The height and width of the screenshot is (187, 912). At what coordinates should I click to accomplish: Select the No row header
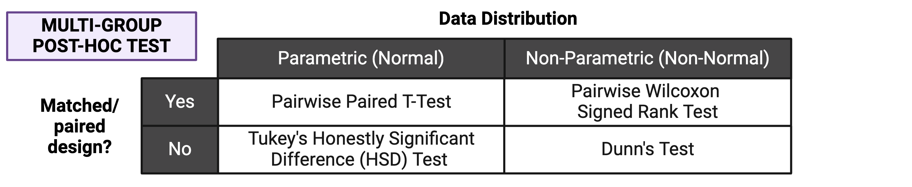click(x=180, y=149)
